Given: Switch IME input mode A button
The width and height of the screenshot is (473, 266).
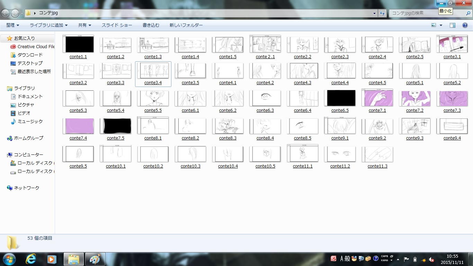Looking at the screenshot, I should (x=342, y=259).
